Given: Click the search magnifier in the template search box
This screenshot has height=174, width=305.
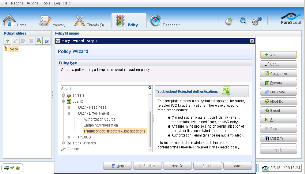Looking at the screenshot, I should coord(150,88).
